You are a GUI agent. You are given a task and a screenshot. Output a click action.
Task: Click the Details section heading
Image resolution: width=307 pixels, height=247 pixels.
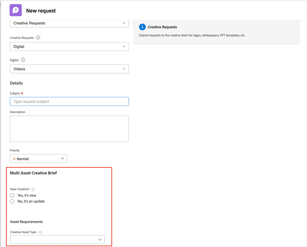pyautogui.click(x=16, y=83)
